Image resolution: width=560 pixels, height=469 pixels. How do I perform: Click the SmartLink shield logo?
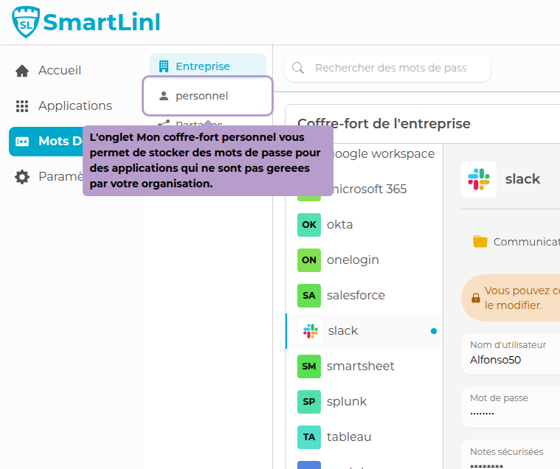[27, 22]
